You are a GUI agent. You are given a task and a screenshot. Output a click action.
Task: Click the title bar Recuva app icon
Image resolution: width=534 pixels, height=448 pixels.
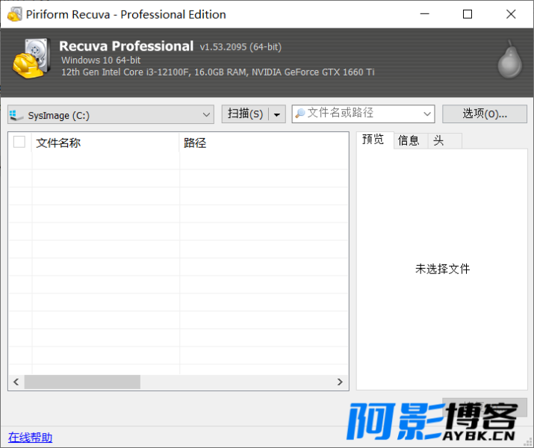pyautogui.click(x=14, y=14)
